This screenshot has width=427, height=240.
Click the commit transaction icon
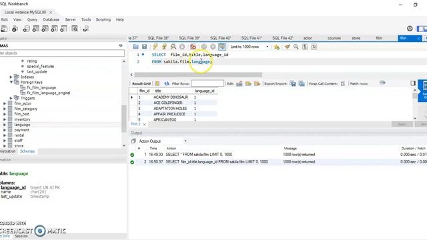point(204,47)
